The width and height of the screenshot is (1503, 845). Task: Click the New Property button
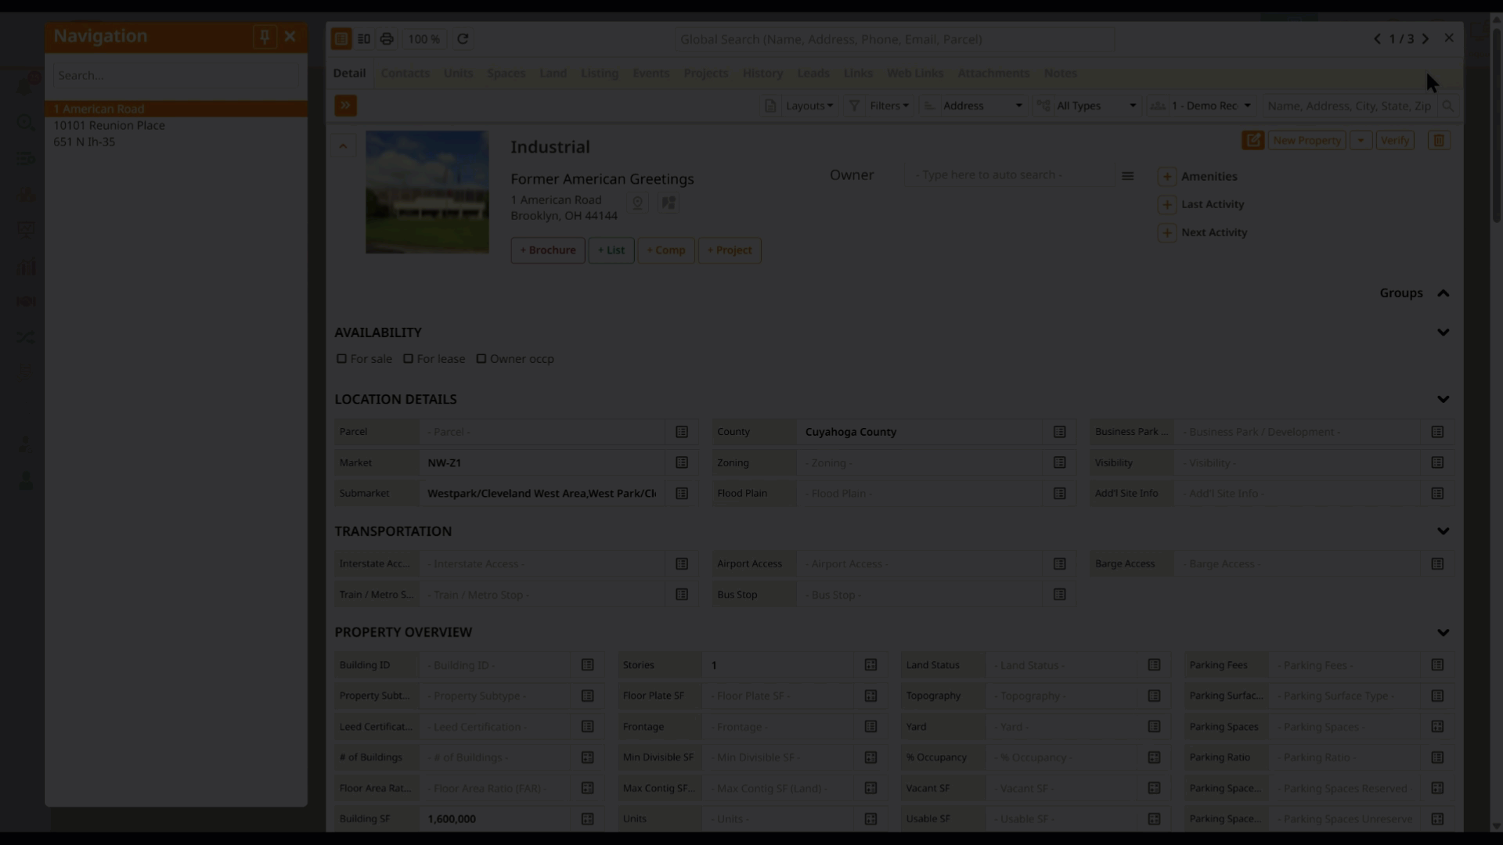(x=1307, y=141)
